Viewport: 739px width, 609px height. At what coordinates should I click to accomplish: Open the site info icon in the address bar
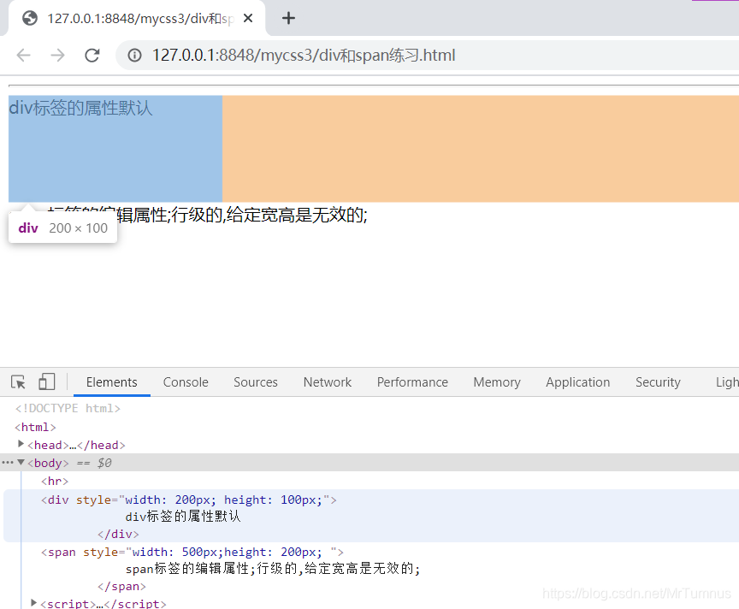pyautogui.click(x=134, y=55)
